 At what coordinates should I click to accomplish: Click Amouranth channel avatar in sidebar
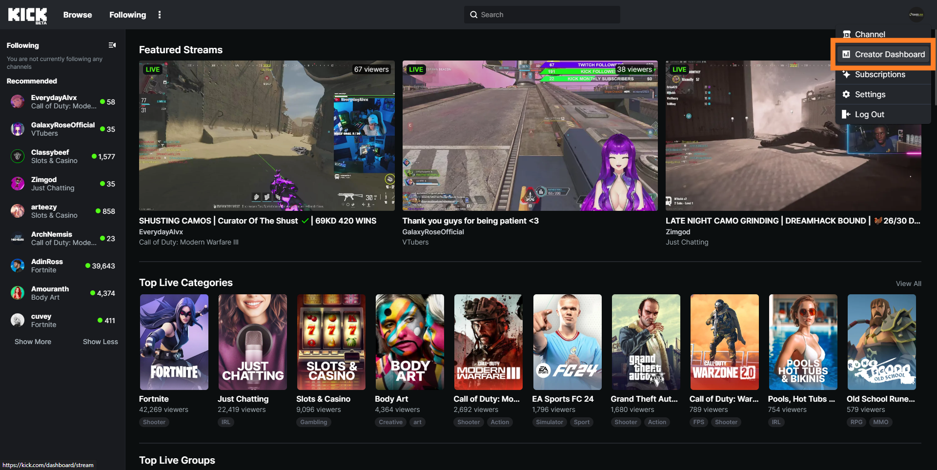click(18, 293)
